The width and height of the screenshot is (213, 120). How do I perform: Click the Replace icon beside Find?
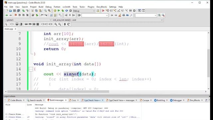[49, 11]
